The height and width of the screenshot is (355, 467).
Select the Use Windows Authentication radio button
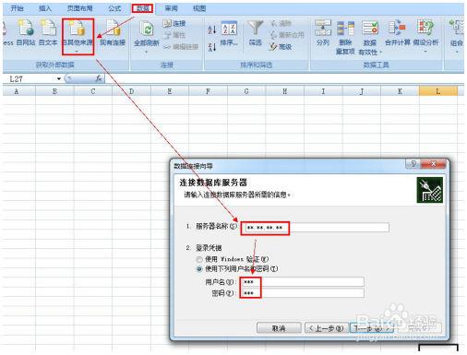[x=199, y=259]
